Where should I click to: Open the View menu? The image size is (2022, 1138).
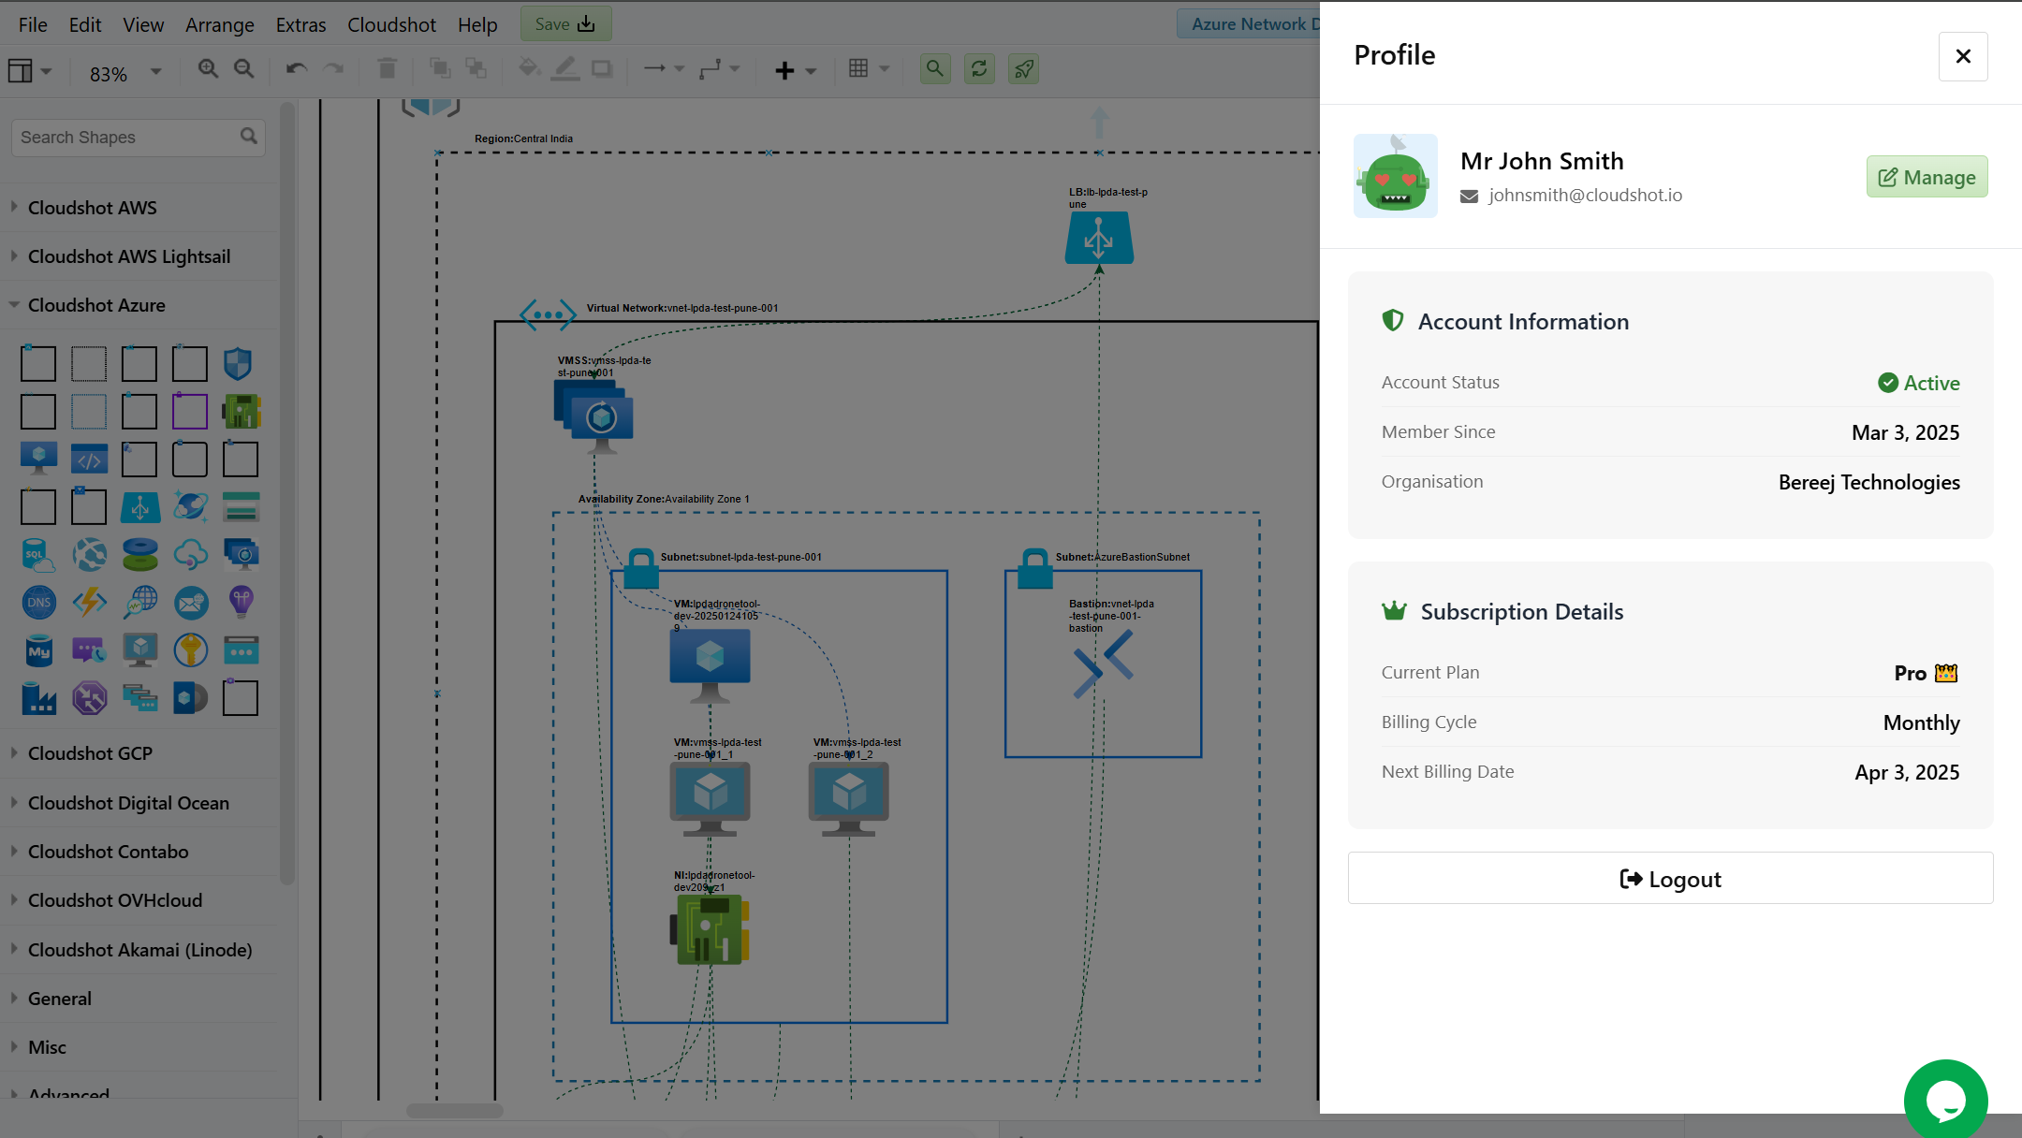pos(143,24)
